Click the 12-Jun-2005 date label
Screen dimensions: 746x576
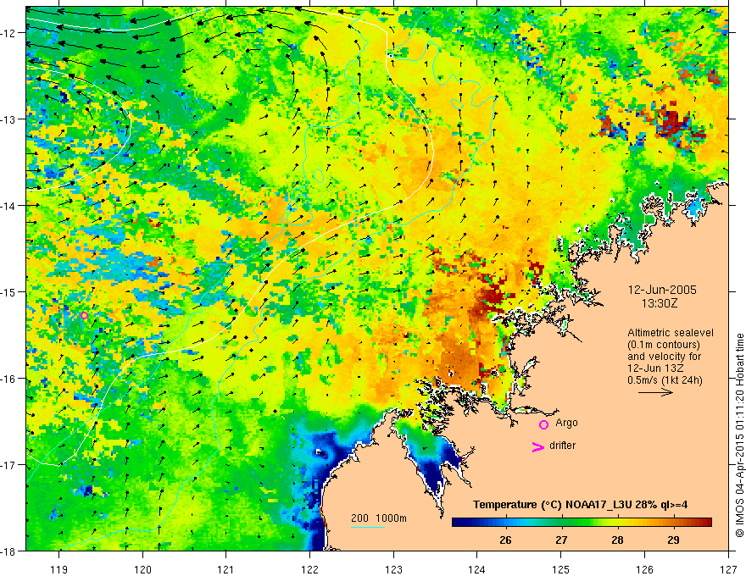(x=662, y=290)
